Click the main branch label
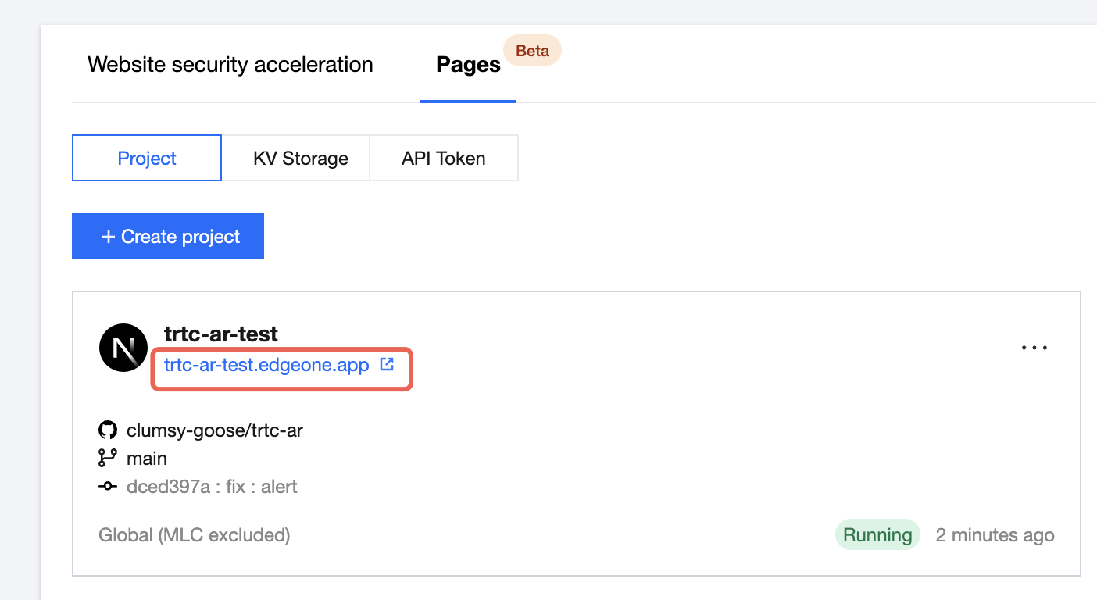The width and height of the screenshot is (1097, 600). point(147,459)
